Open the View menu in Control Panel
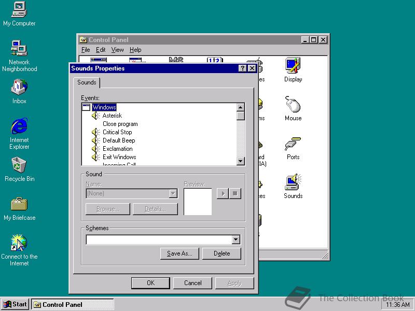415x311 pixels. tap(117, 50)
